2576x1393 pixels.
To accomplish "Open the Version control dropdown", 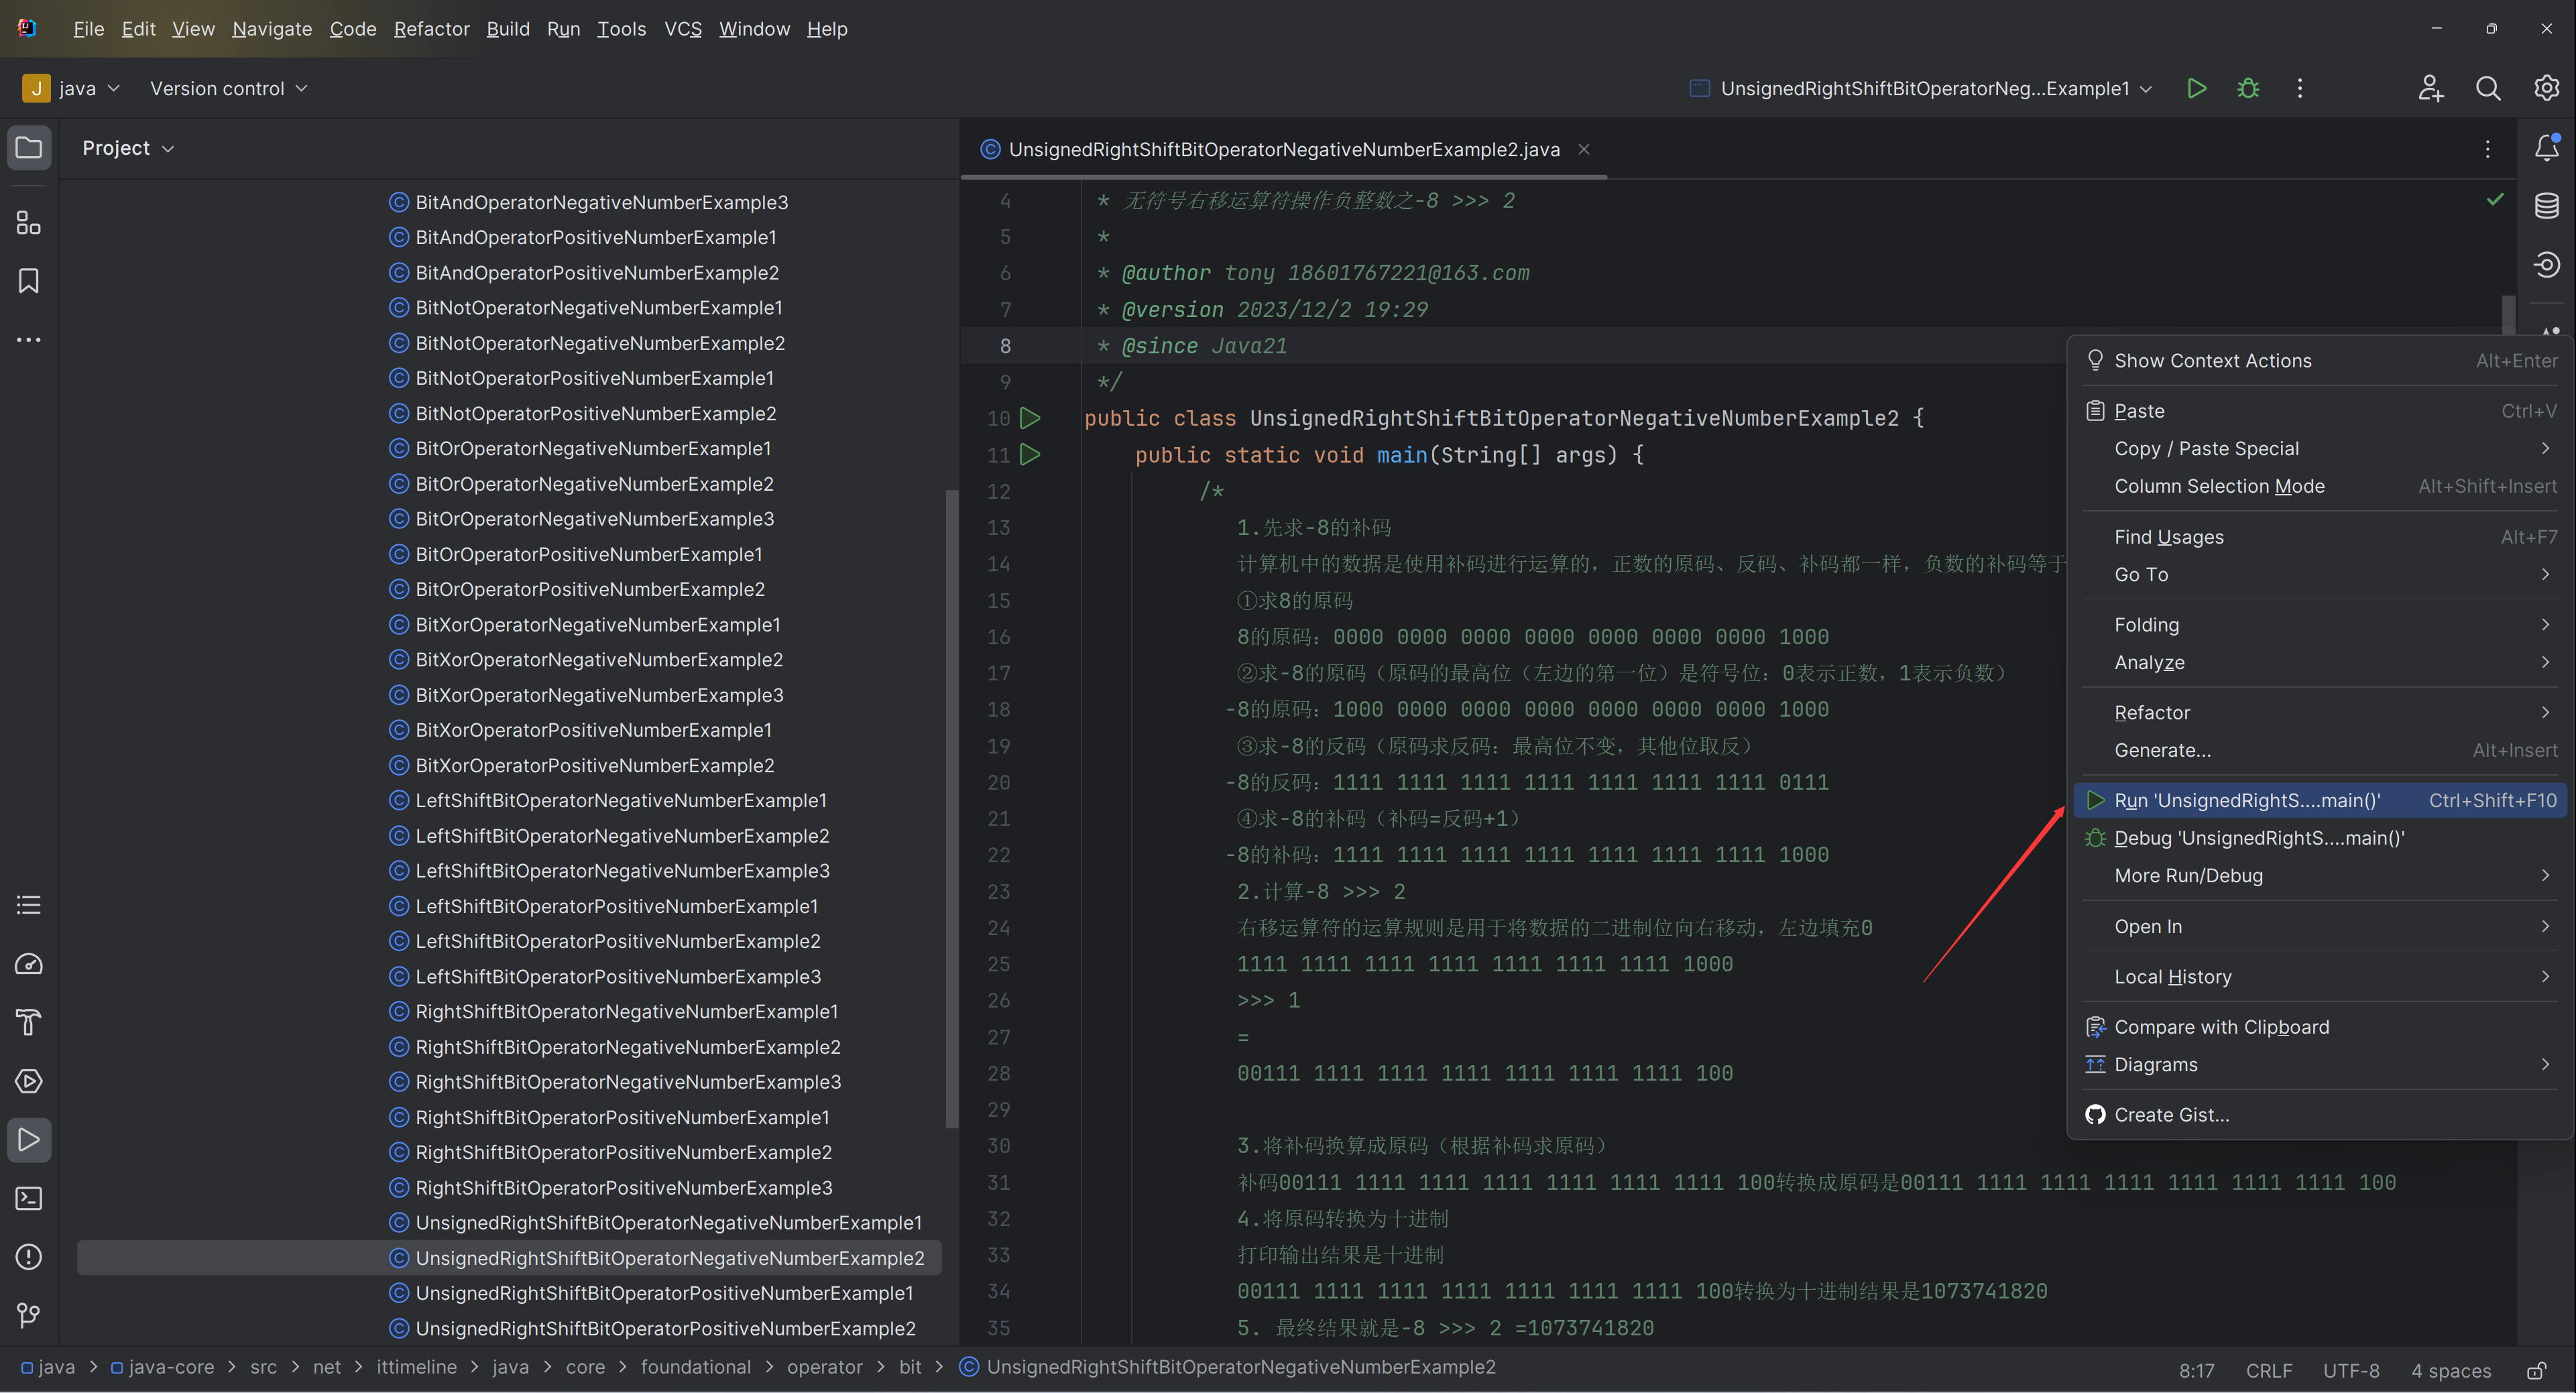I will [228, 88].
